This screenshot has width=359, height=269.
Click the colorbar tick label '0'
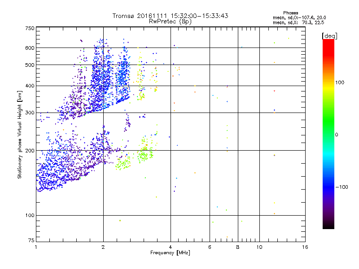click(337, 135)
